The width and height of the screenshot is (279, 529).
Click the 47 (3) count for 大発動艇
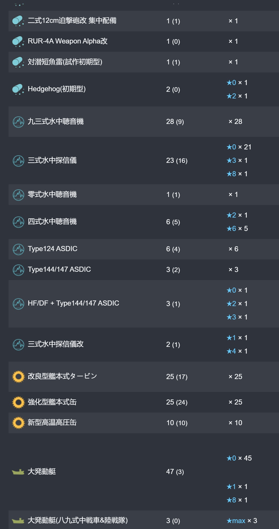click(175, 472)
